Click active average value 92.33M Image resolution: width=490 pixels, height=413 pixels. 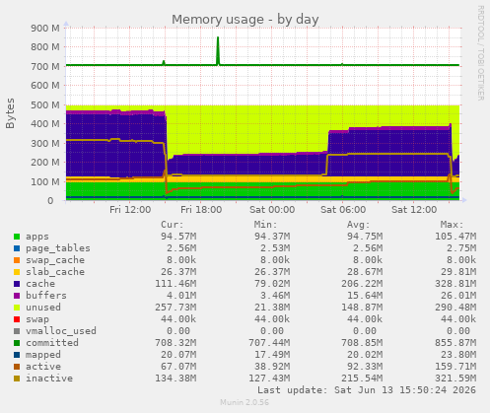(x=365, y=367)
